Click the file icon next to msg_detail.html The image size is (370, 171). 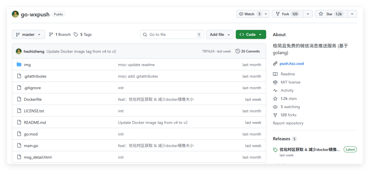pyautogui.click(x=19, y=157)
